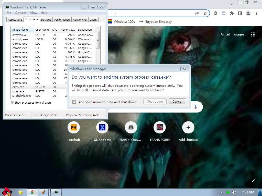Close the csrss.exe confirmation dialog
The image size is (262, 196).
click(184, 69)
